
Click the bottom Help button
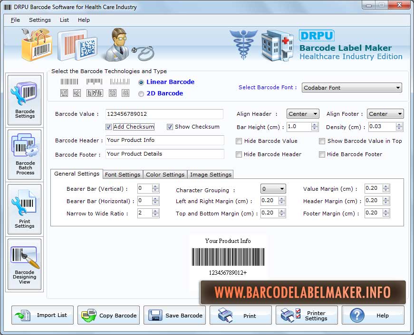[373, 315]
